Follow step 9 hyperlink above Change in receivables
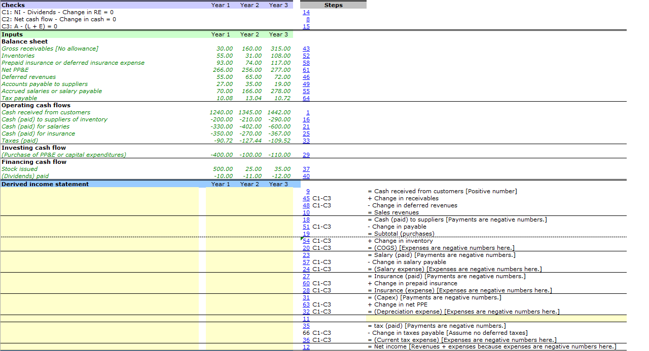This screenshot has width=649, height=351. [x=307, y=191]
